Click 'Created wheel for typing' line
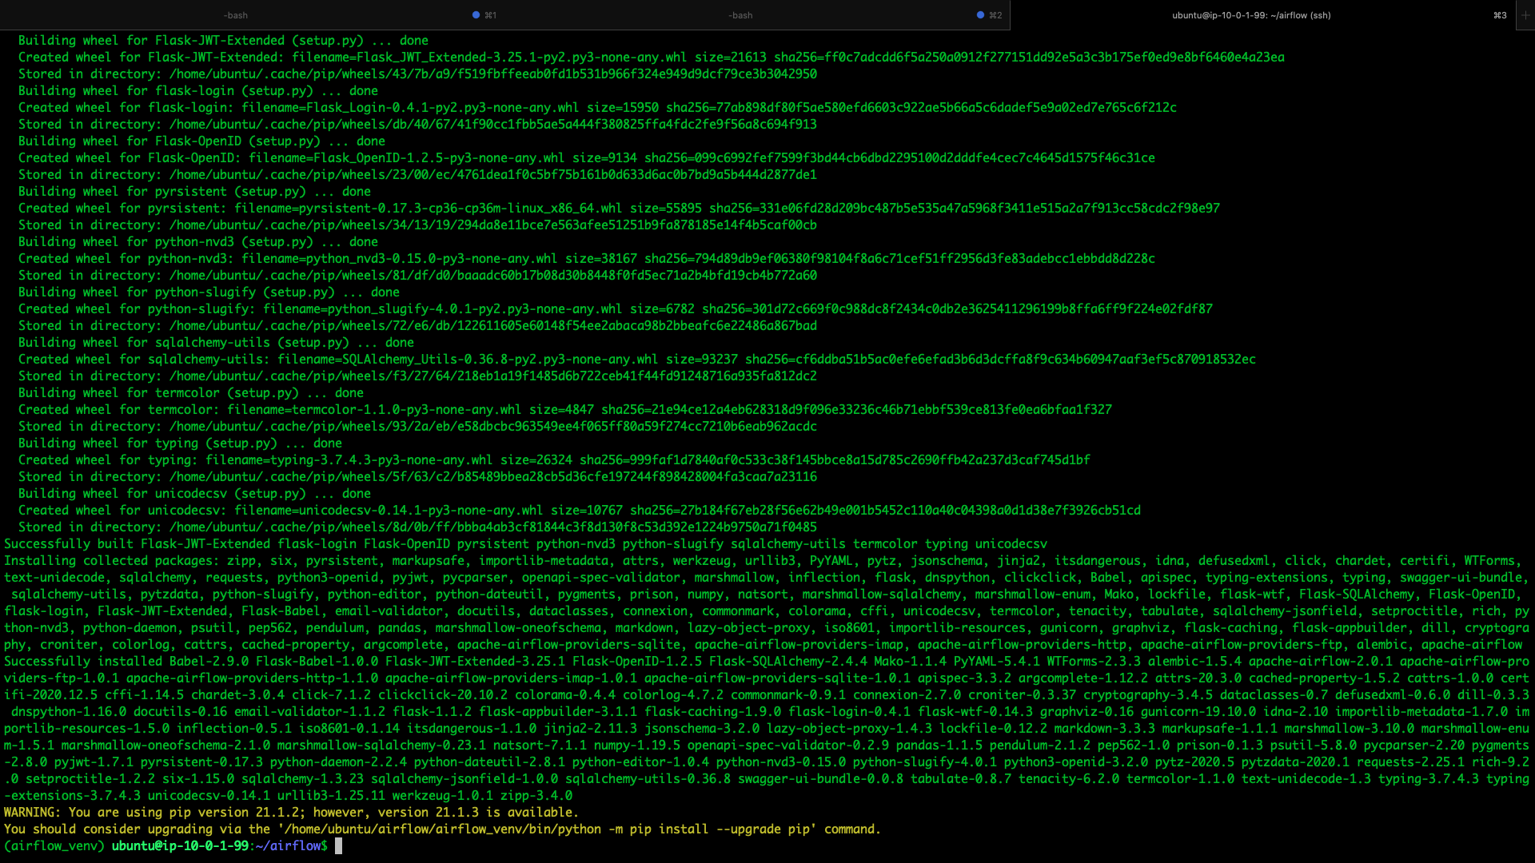 (x=554, y=459)
